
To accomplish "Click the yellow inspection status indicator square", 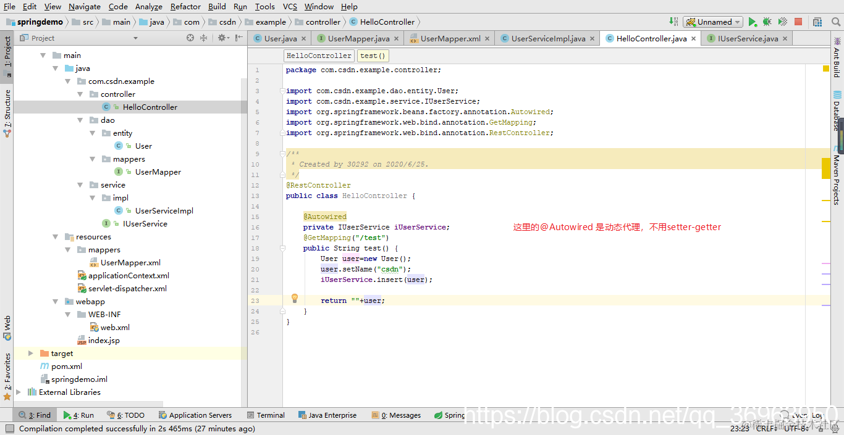I will point(825,68).
